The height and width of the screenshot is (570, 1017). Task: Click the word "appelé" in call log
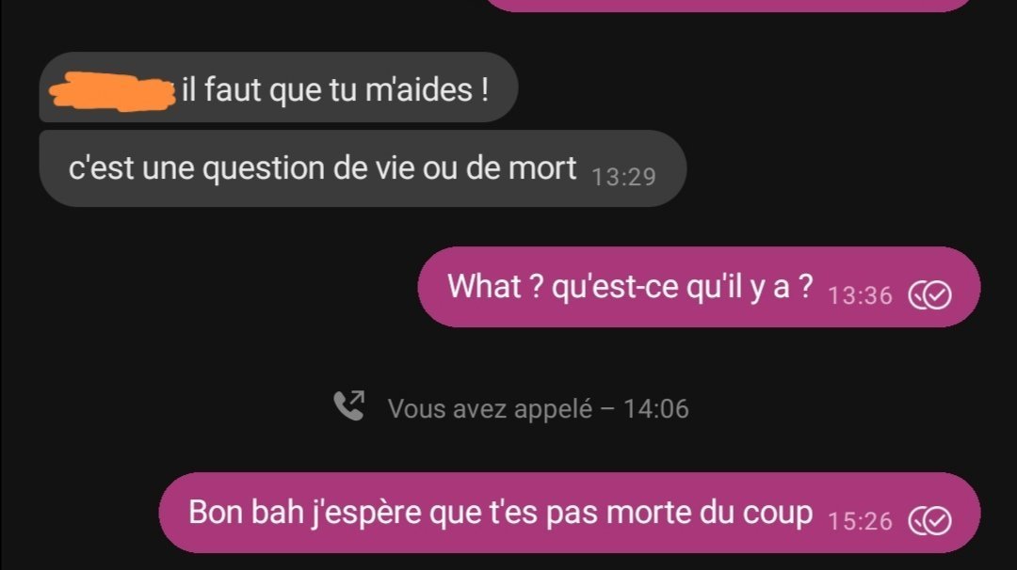click(554, 410)
